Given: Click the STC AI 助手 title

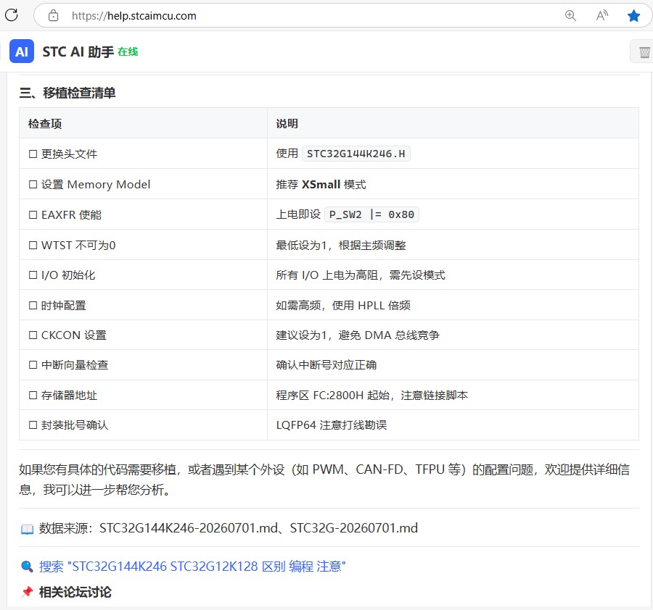Looking at the screenshot, I should 78,51.
